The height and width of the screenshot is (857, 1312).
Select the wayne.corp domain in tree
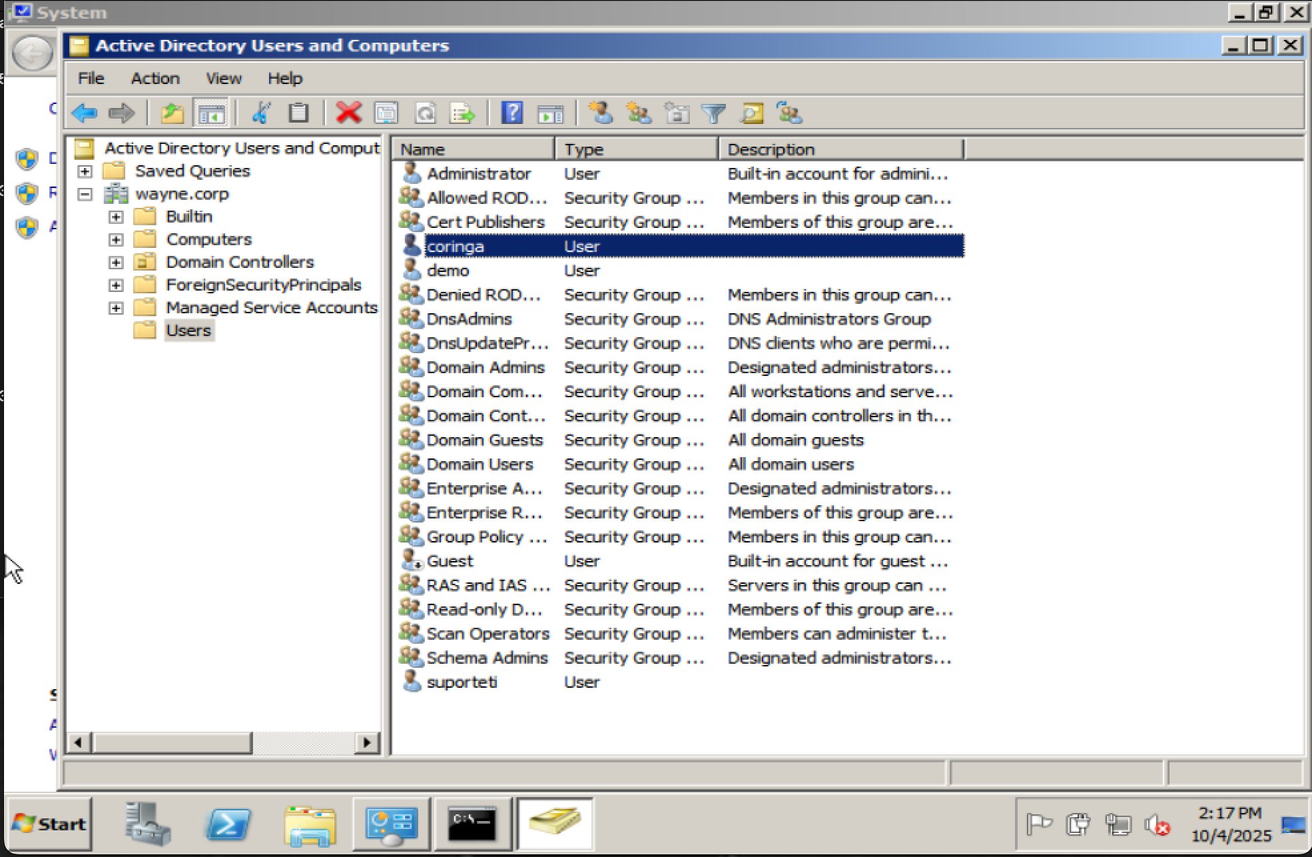[x=182, y=194]
